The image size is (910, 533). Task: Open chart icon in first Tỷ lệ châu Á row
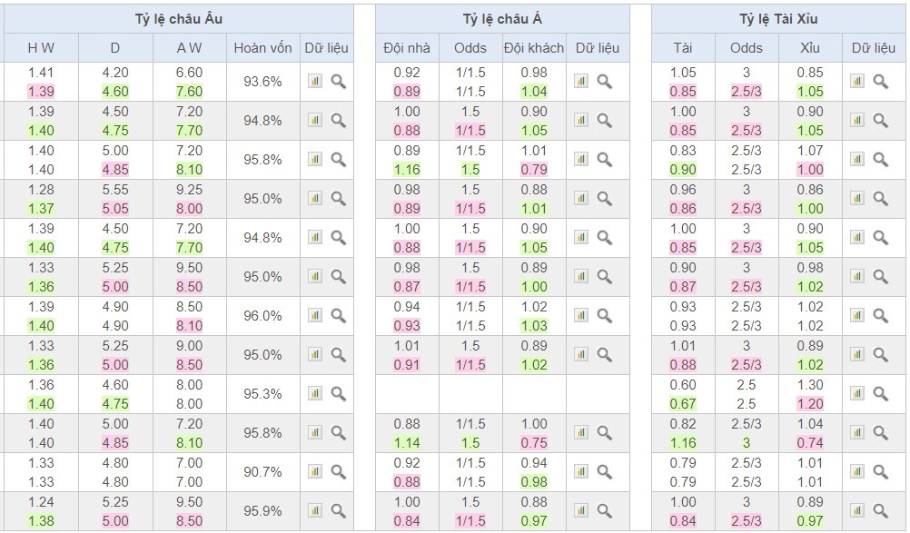pos(581,82)
